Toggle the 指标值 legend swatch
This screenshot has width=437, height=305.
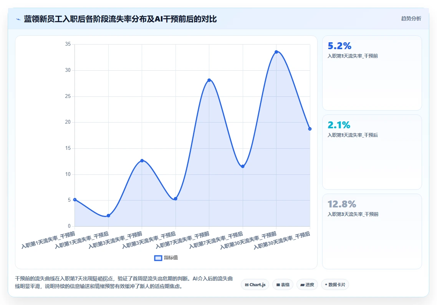click(158, 258)
